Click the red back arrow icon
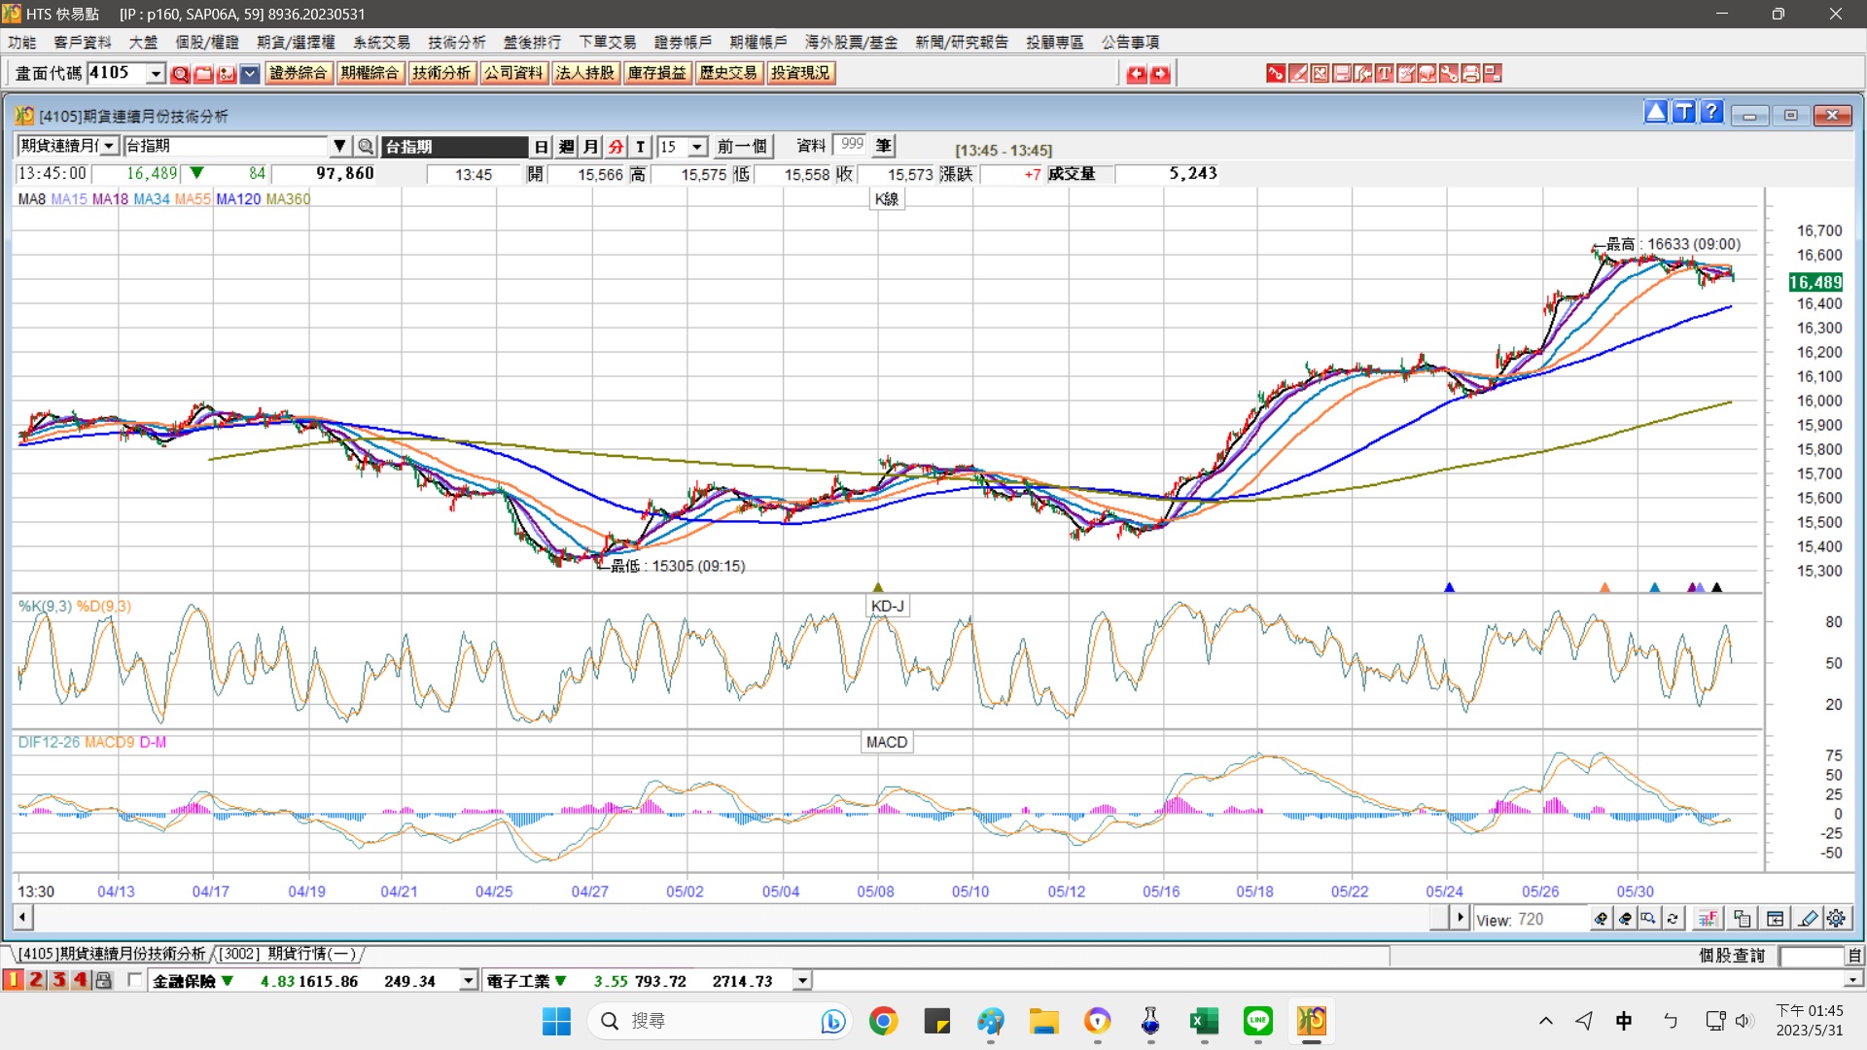The width and height of the screenshot is (1867, 1050). pos(1136,73)
